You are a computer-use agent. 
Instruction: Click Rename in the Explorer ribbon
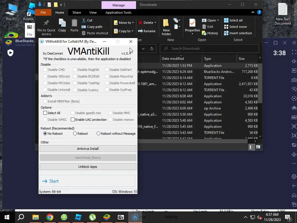tap(147, 31)
